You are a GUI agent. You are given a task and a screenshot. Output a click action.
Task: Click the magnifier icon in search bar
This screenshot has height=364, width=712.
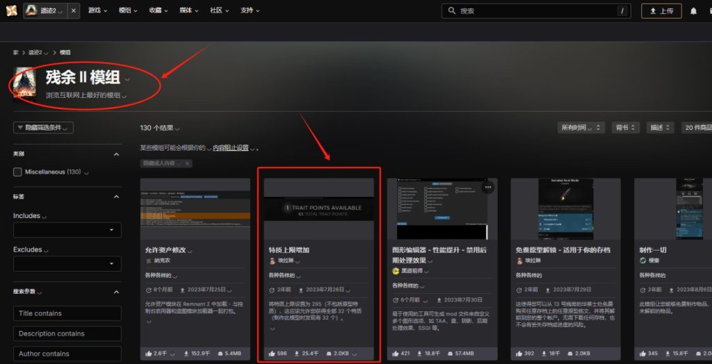(x=451, y=10)
